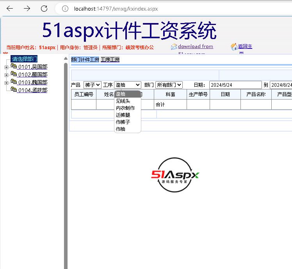The width and height of the screenshot is (292, 269).
Task: View site information icon in address bar
Action: point(65,9)
